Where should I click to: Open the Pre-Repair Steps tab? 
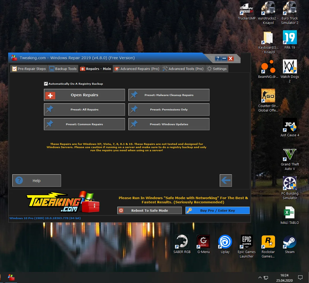tap(29, 69)
